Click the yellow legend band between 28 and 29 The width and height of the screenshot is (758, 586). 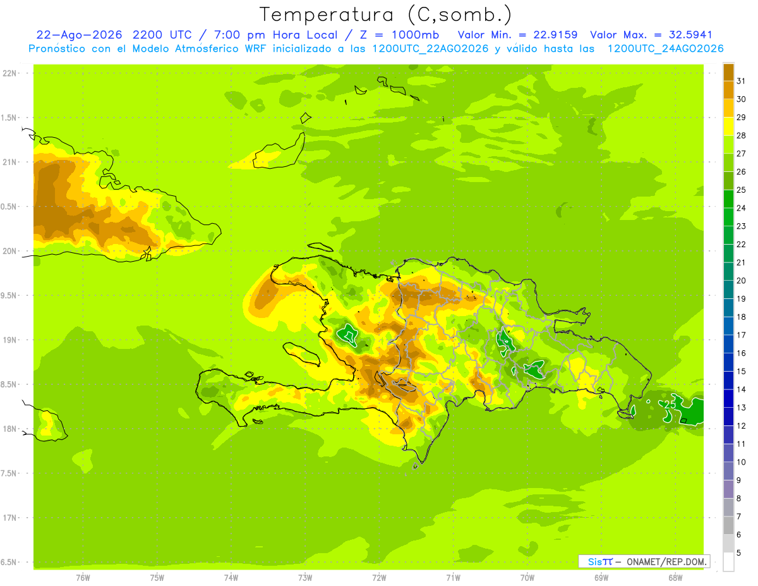pos(728,126)
